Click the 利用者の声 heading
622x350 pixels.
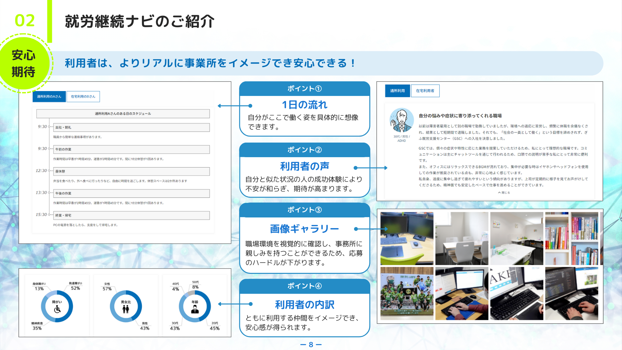click(305, 166)
